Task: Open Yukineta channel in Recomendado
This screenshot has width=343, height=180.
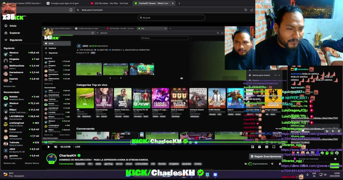Action: point(21,144)
